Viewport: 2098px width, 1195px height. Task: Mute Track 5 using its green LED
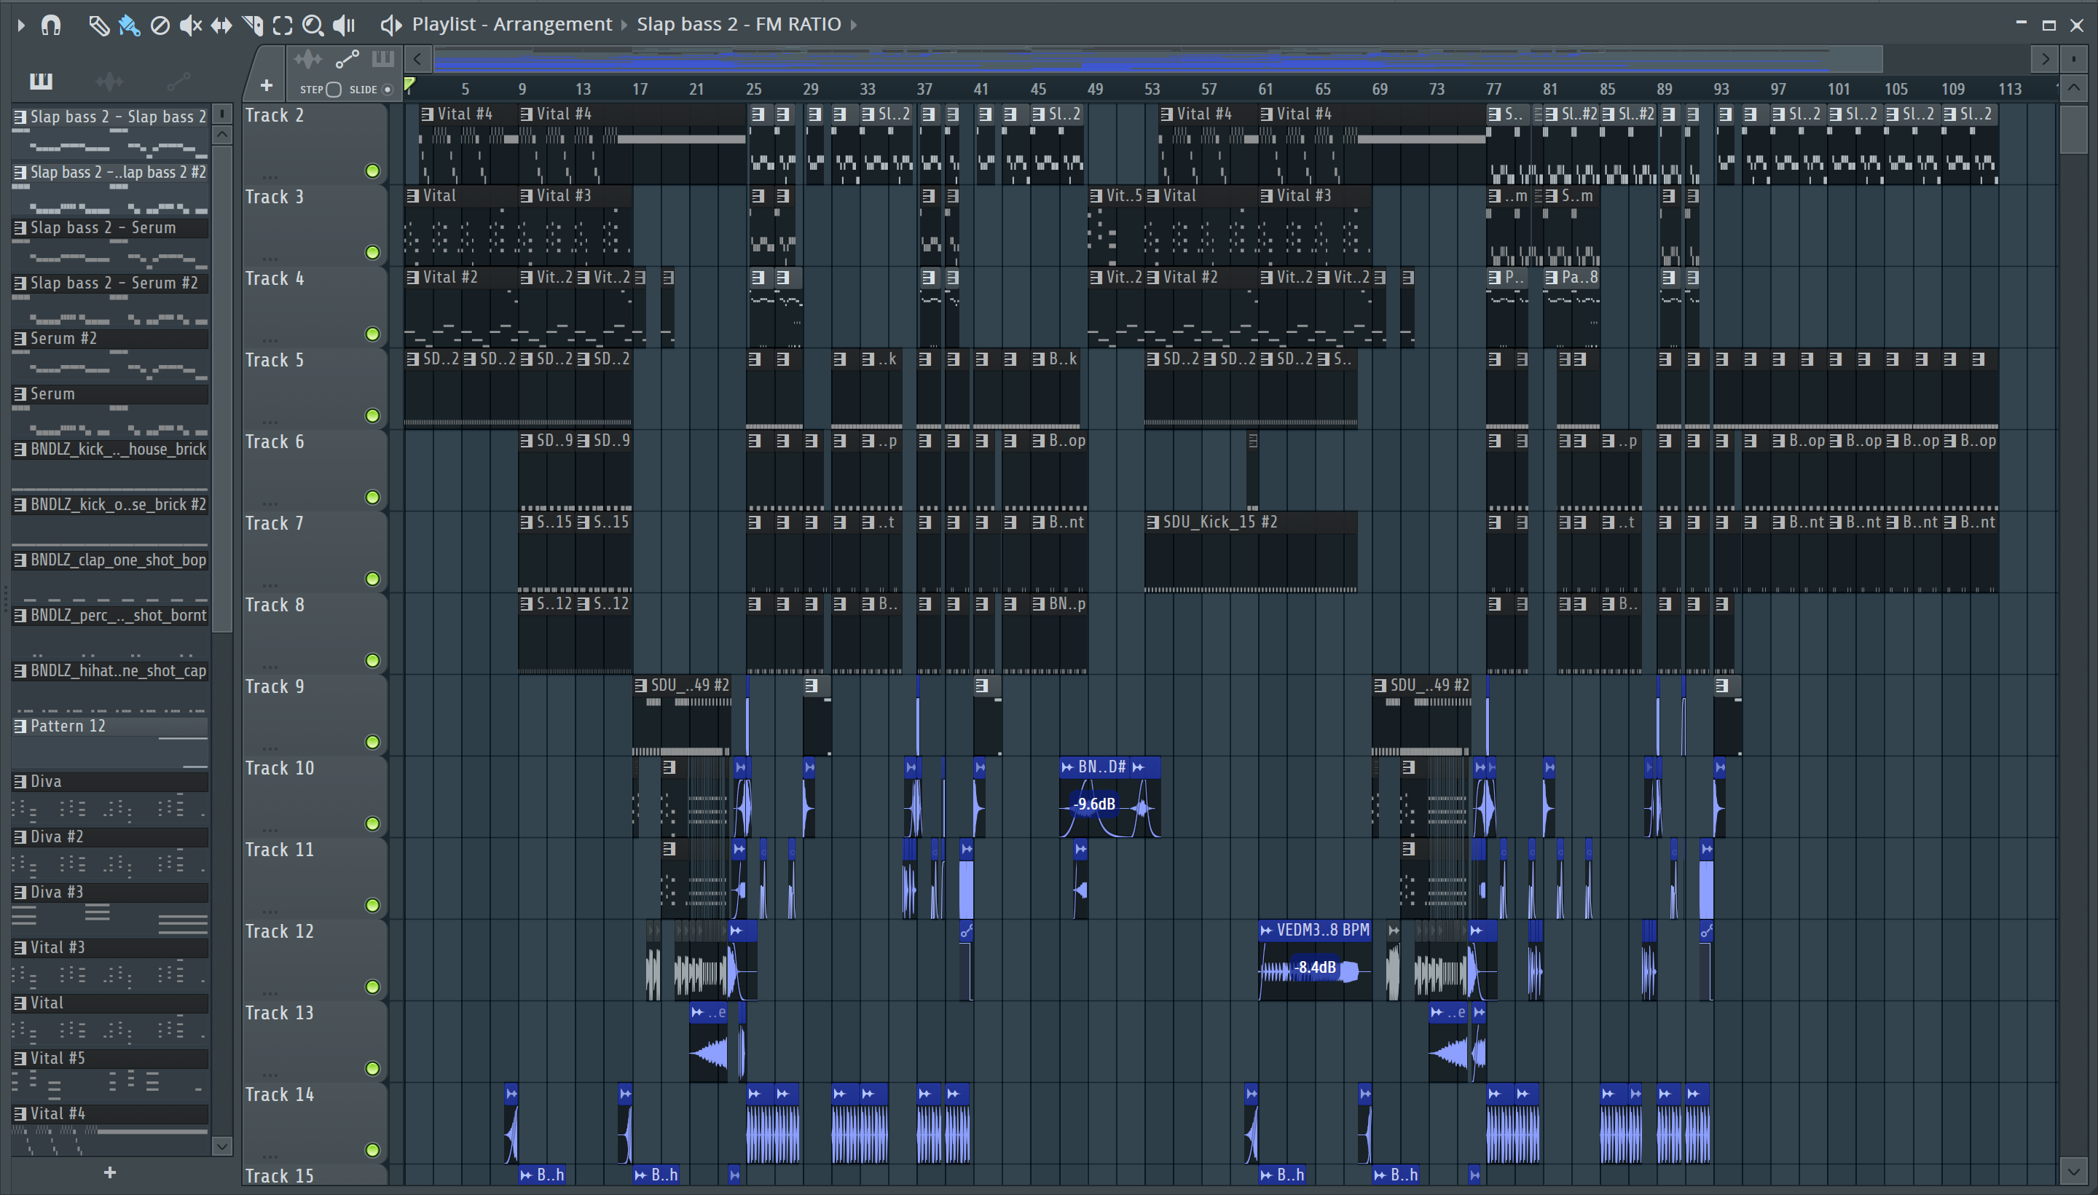372,415
